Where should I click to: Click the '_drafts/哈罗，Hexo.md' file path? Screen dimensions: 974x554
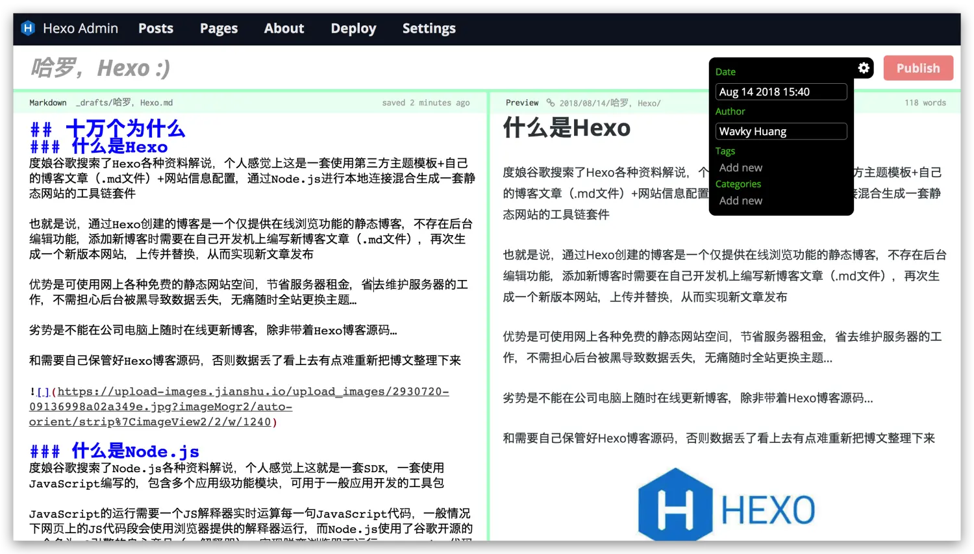(x=125, y=103)
